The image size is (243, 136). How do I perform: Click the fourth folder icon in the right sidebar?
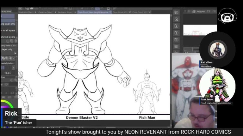tap(176, 32)
